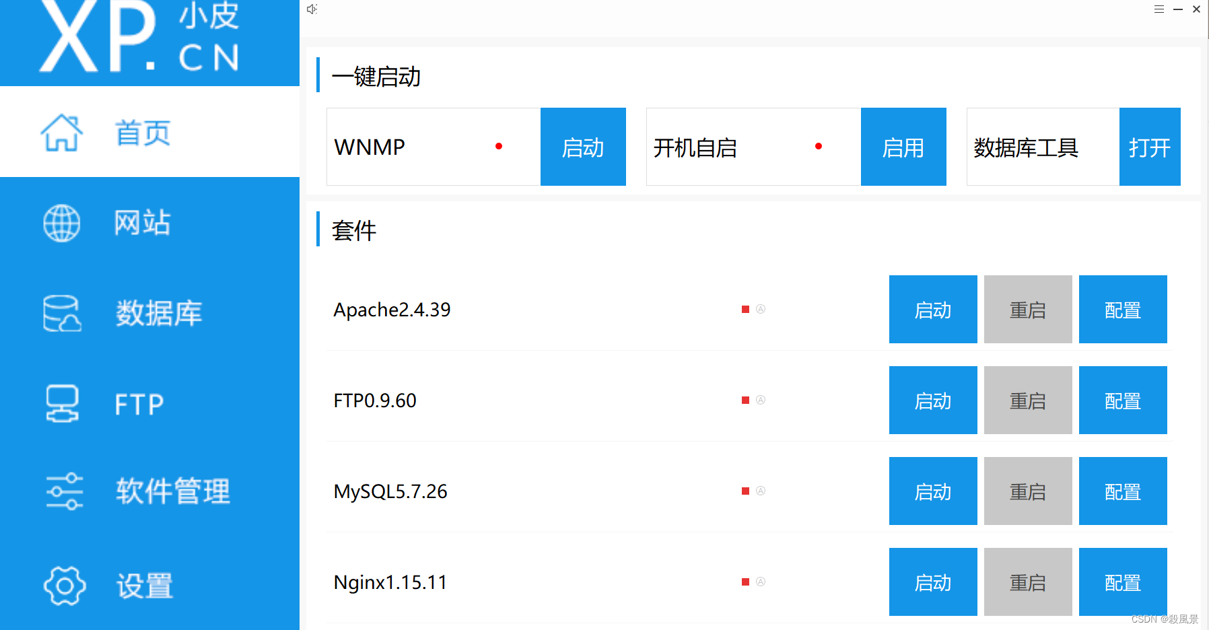Click the 数据库工具 label text
The image size is (1209, 630).
tap(1026, 147)
